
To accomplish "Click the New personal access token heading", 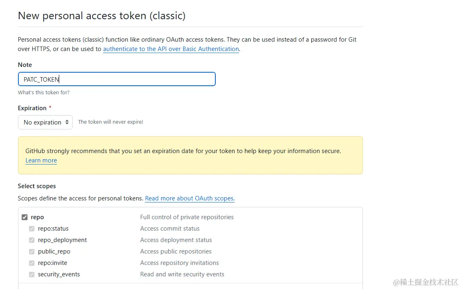I will click(102, 16).
